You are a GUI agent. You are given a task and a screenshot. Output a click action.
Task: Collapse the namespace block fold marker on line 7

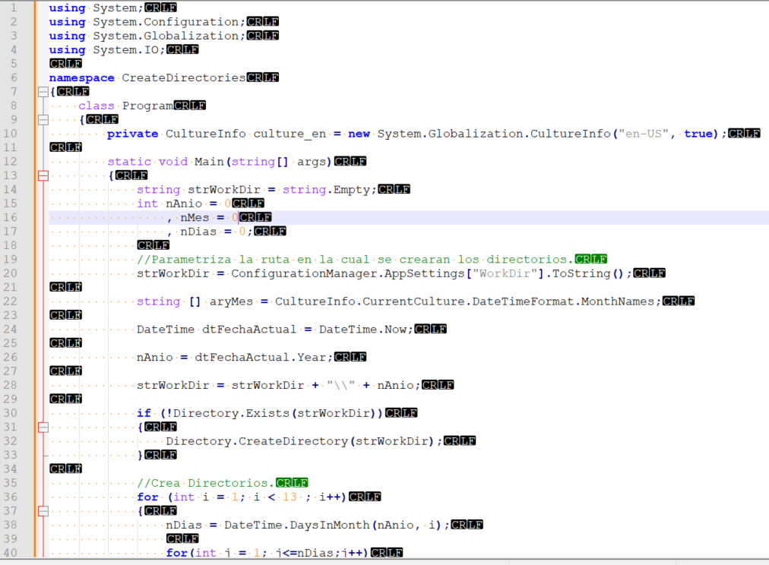tap(43, 92)
